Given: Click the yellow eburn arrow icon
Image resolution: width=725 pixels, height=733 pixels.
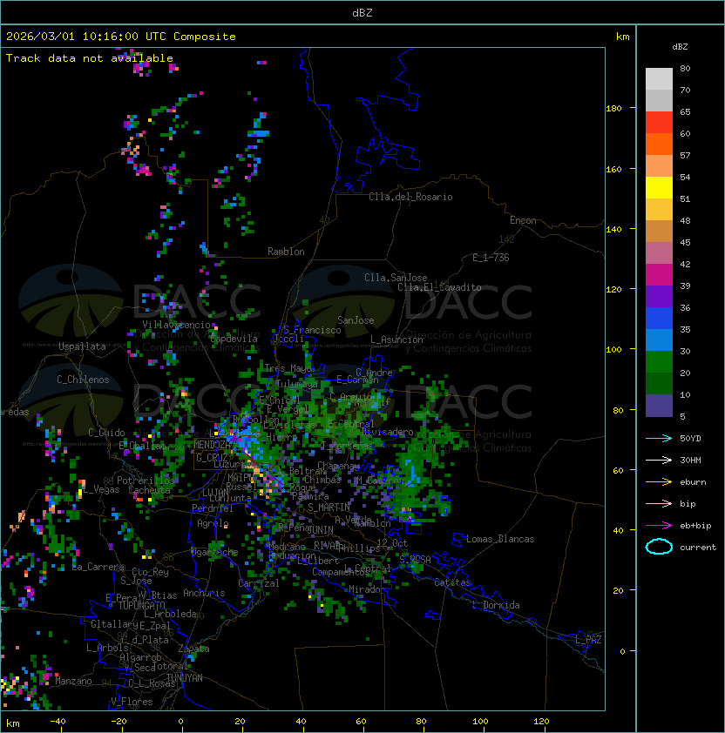Looking at the screenshot, I should pos(659,481).
